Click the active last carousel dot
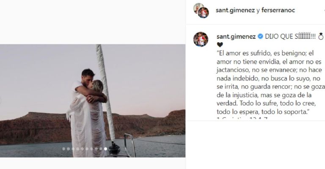This screenshot has height=169, width=325. click(x=105, y=149)
